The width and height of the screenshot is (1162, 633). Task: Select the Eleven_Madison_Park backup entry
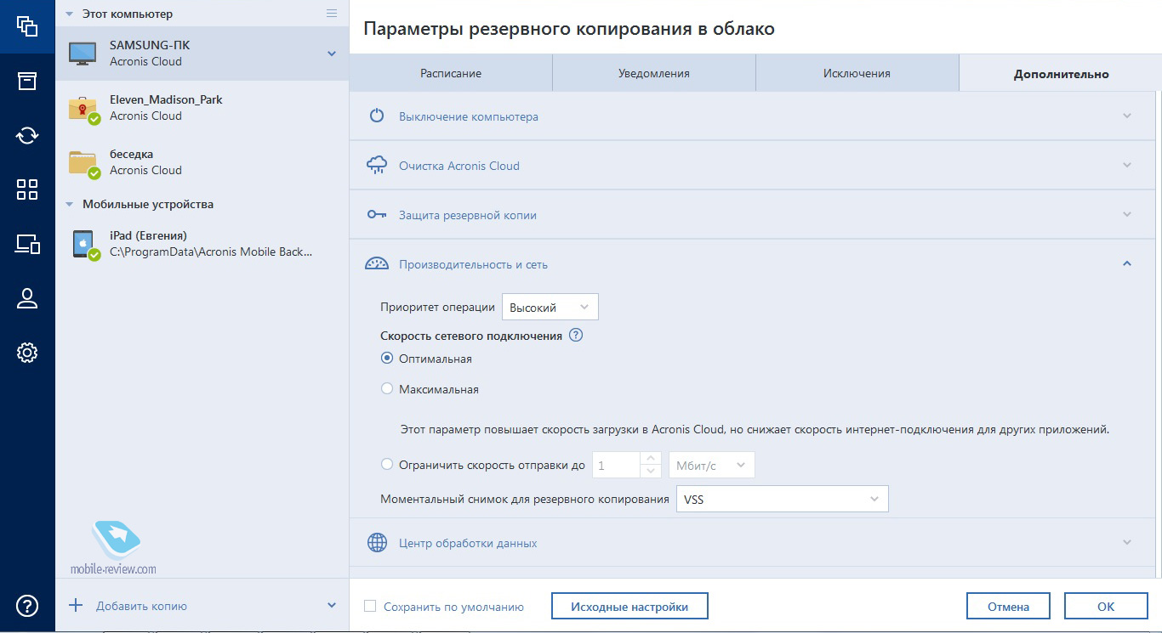202,109
